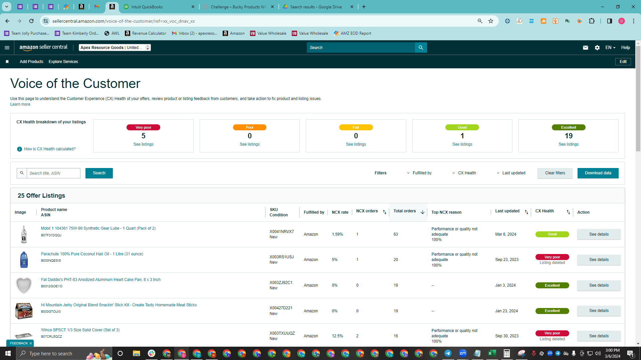Open the AMZ EOD Report bookmark
Image resolution: width=641 pixels, height=360 pixels.
click(352, 33)
